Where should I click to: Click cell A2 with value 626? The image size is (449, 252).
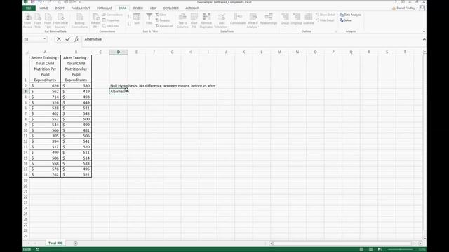coord(45,85)
